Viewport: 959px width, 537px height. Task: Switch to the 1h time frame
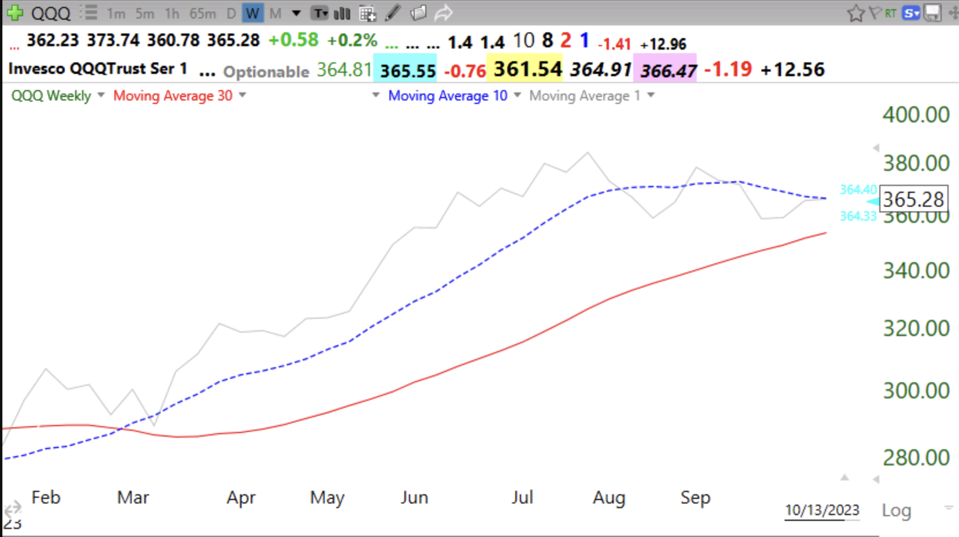[172, 13]
